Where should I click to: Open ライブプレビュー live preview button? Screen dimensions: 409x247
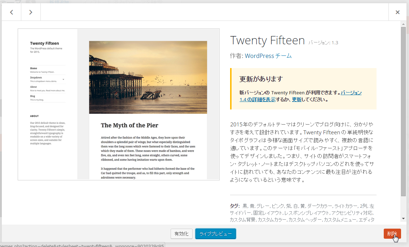coord(215,234)
